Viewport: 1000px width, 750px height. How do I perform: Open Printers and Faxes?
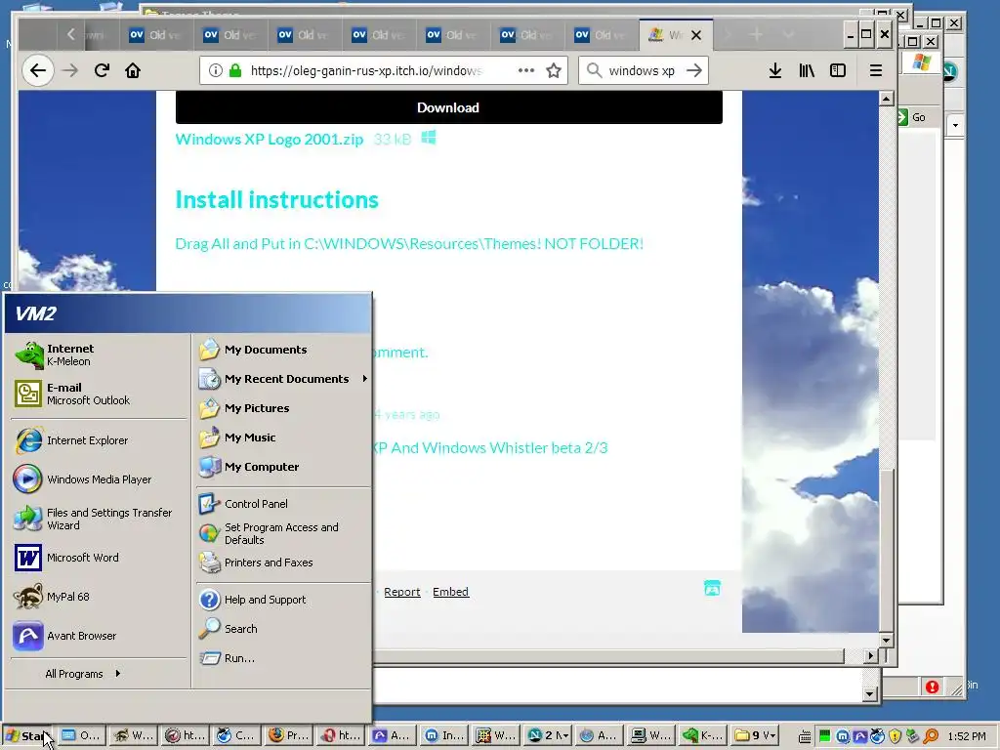(x=282, y=562)
